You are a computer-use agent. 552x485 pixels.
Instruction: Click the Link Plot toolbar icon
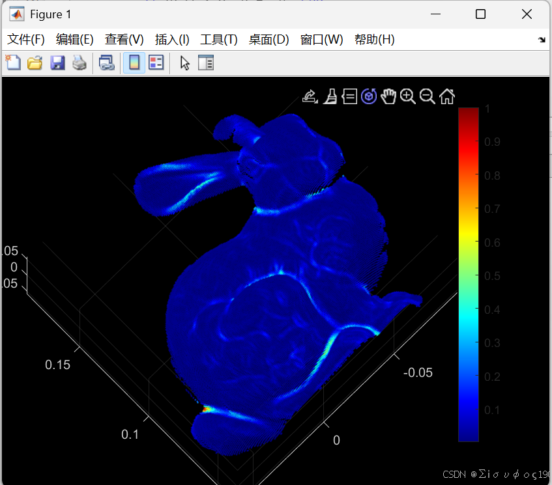pyautogui.click(x=107, y=63)
